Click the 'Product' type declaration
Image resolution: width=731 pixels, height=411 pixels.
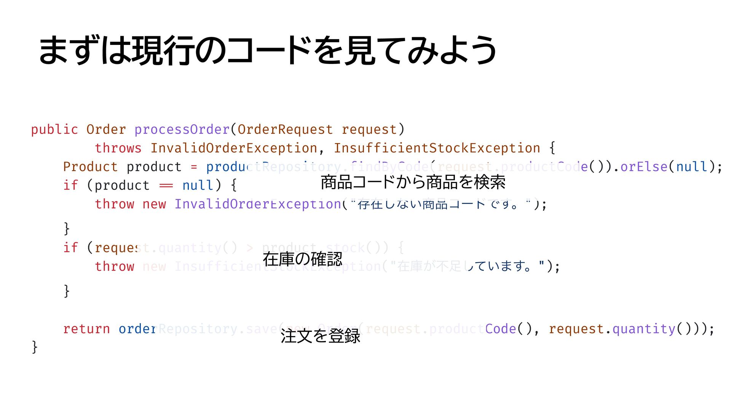click(x=90, y=167)
